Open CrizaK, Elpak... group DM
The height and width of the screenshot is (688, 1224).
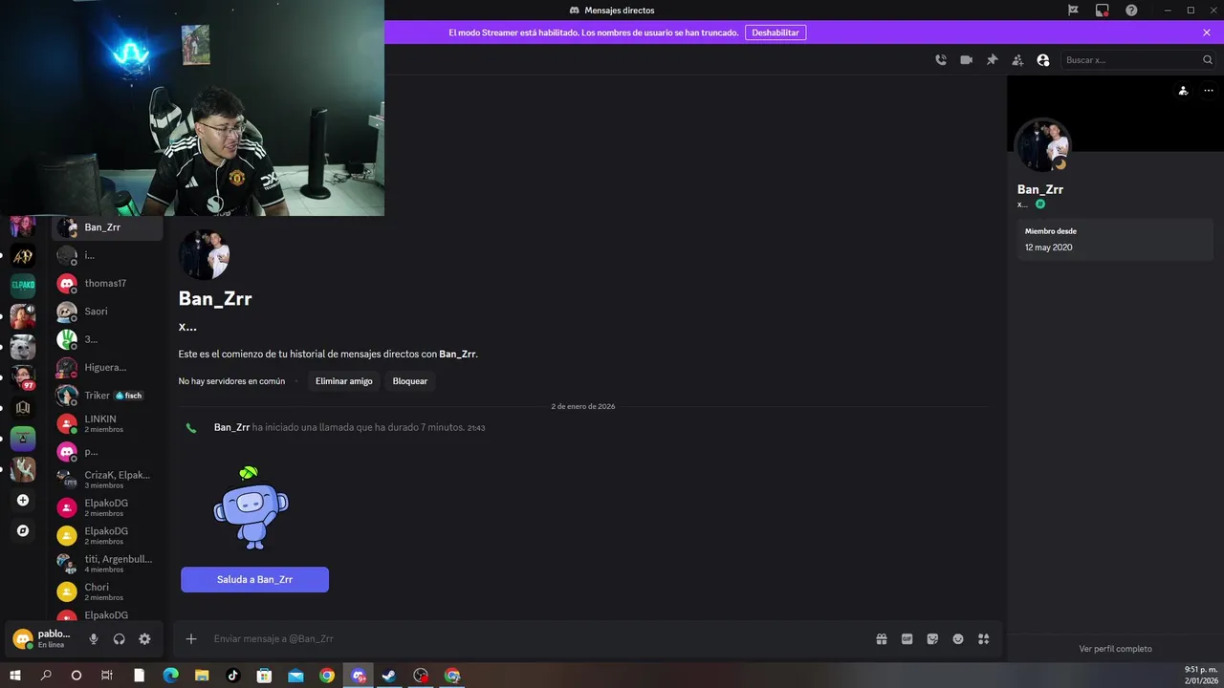108,480
